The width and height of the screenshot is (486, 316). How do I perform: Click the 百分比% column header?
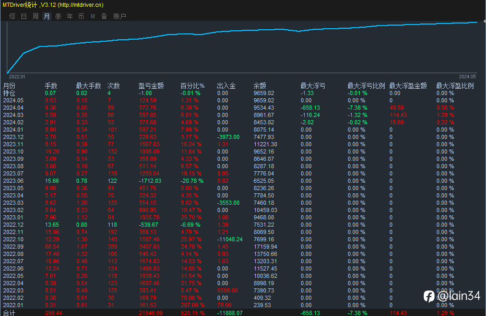[192, 86]
